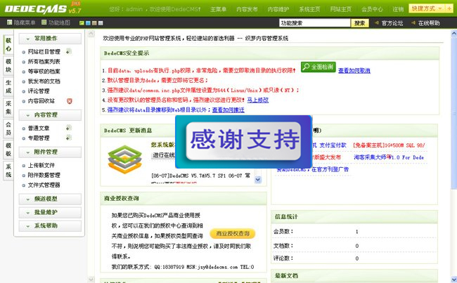Click the DedeCMS v5.7 logo
The width and height of the screenshot is (457, 283).
[x=43, y=8]
